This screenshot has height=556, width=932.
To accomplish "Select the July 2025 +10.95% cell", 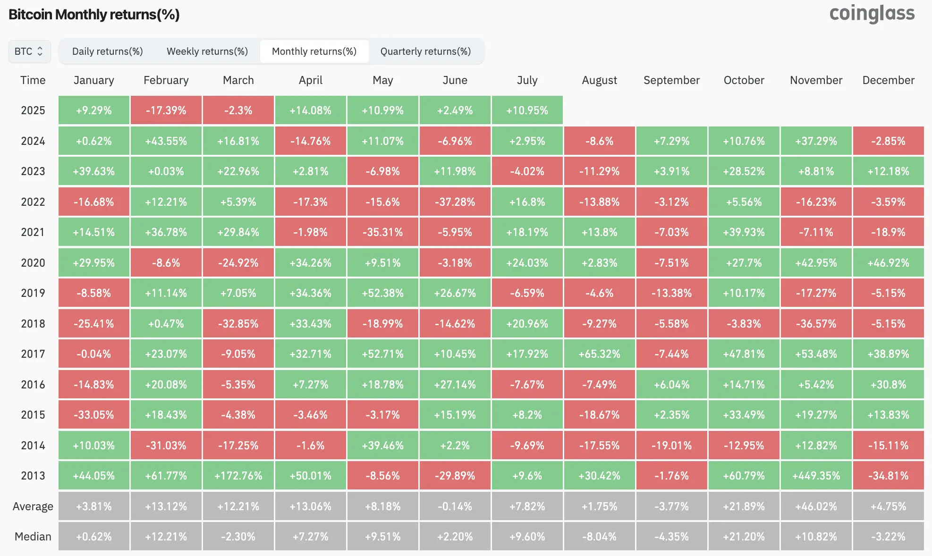I will pos(527,110).
